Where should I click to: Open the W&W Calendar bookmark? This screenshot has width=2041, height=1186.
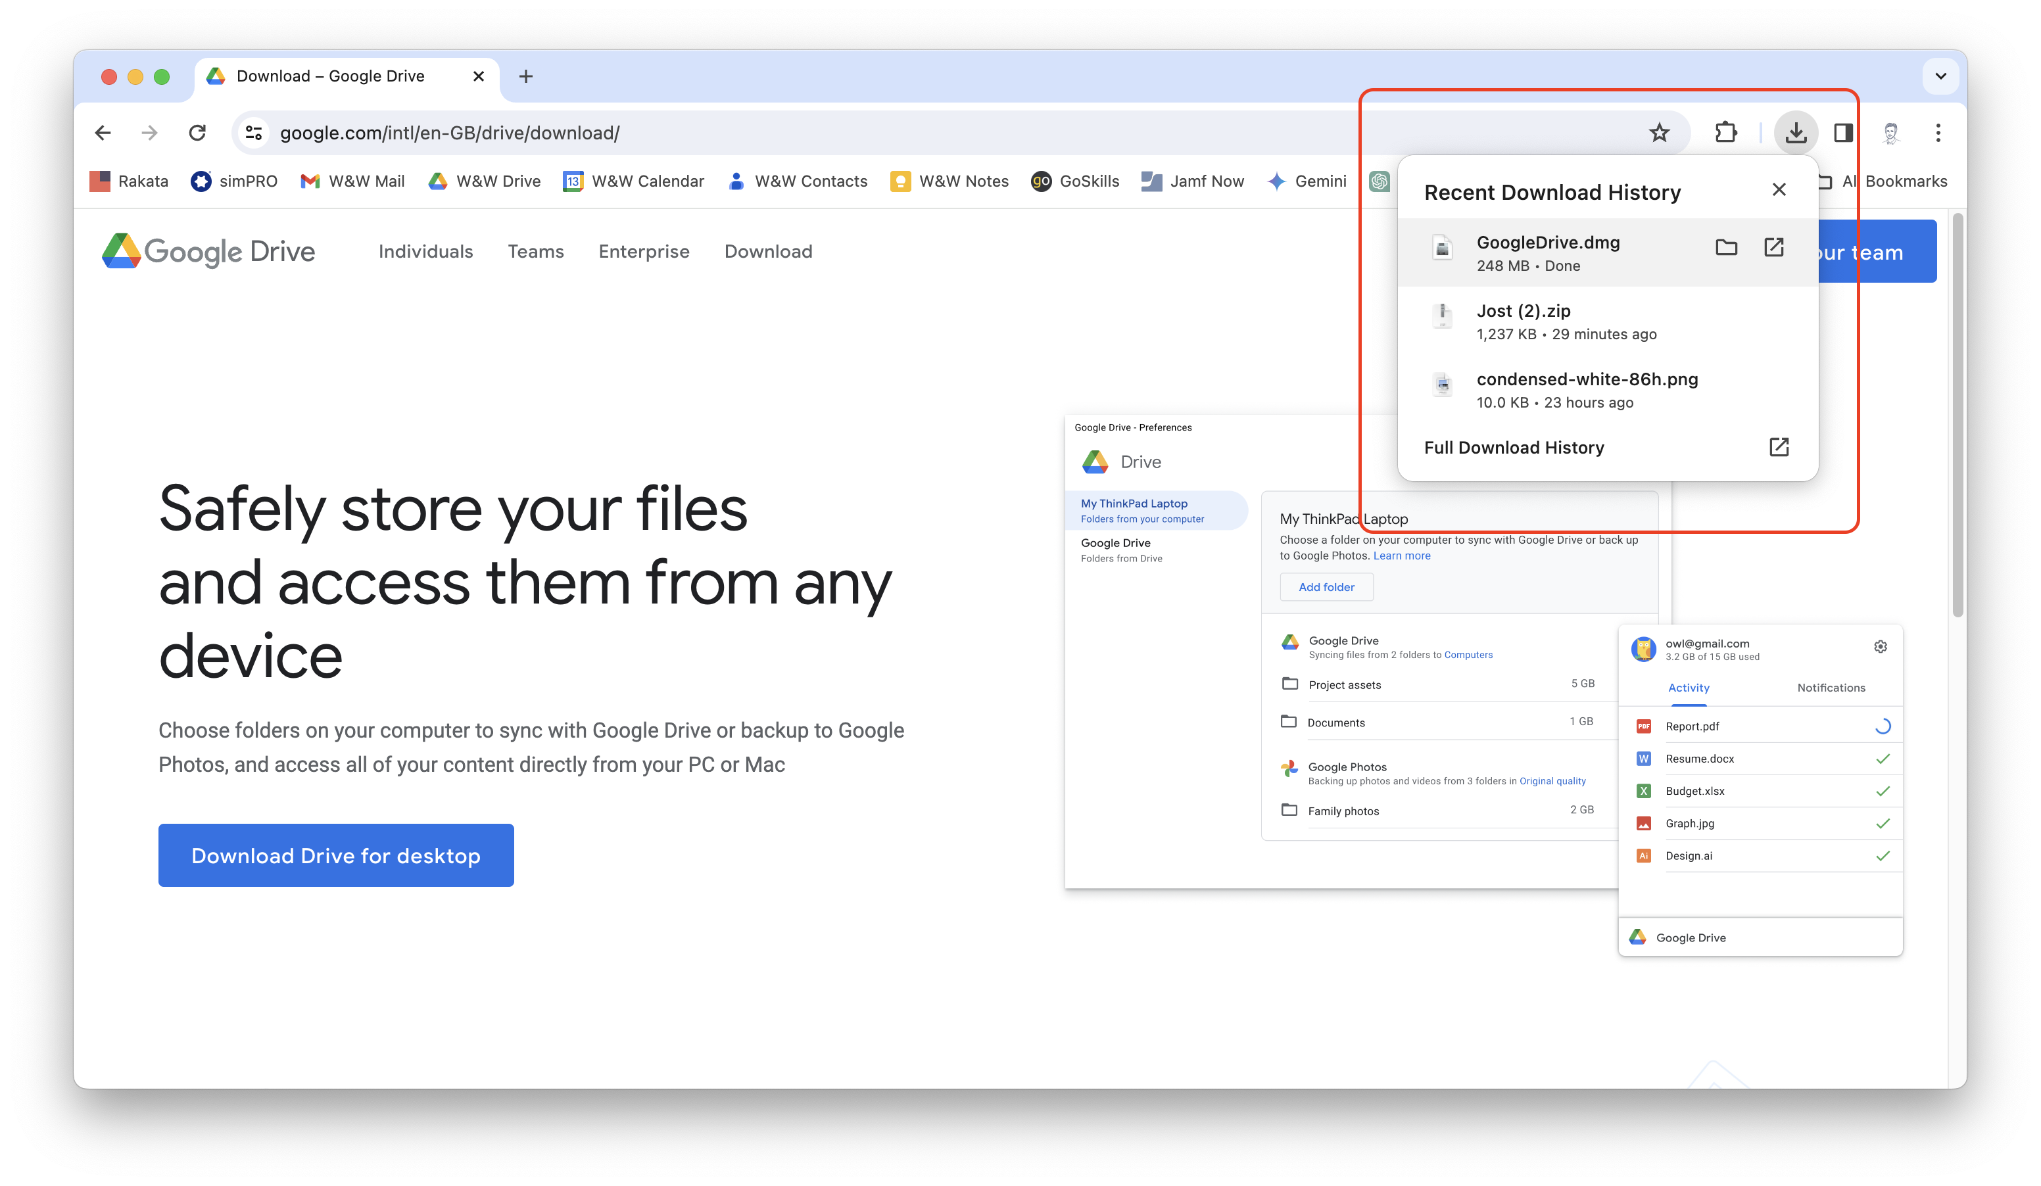coord(633,181)
